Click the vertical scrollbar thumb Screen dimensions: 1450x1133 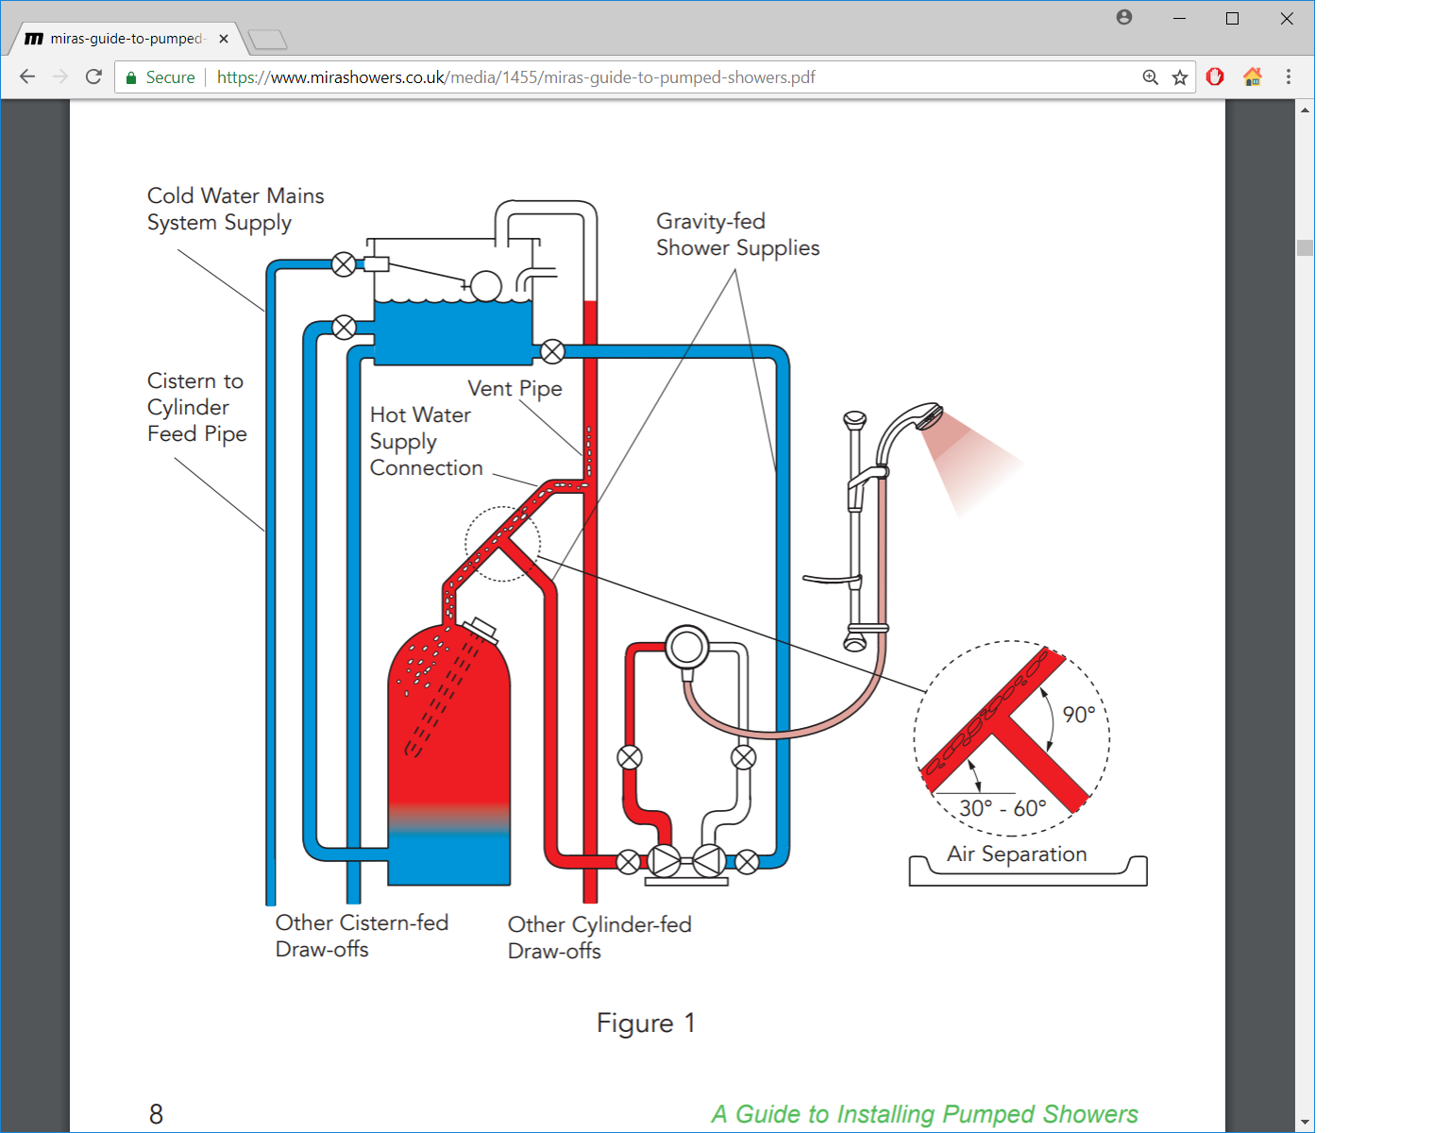[1305, 248]
